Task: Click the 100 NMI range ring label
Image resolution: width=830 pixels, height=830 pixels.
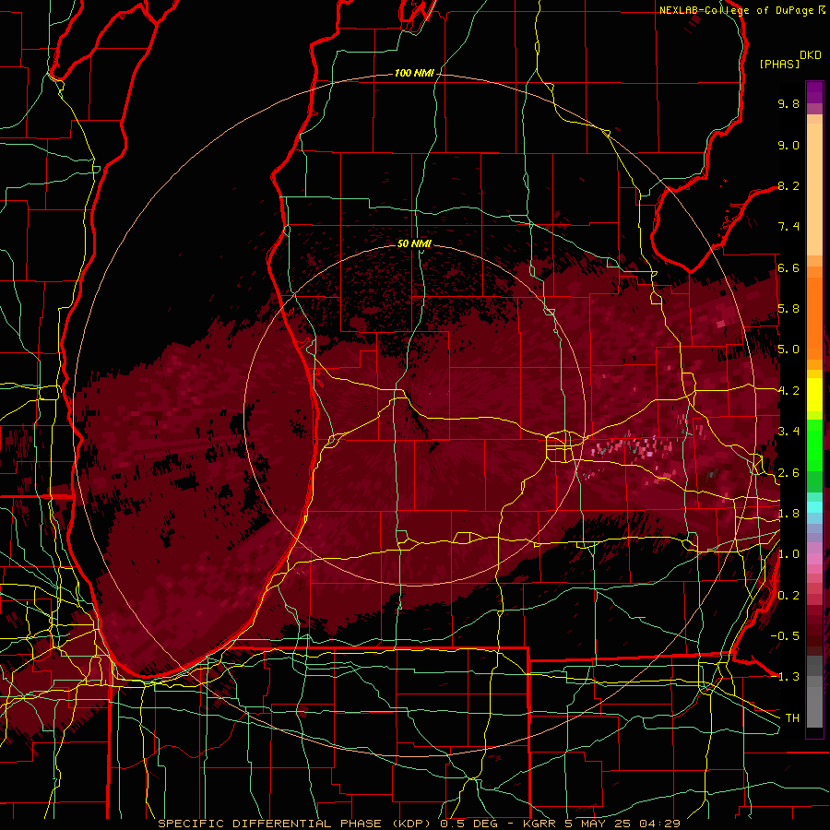Action: click(414, 73)
